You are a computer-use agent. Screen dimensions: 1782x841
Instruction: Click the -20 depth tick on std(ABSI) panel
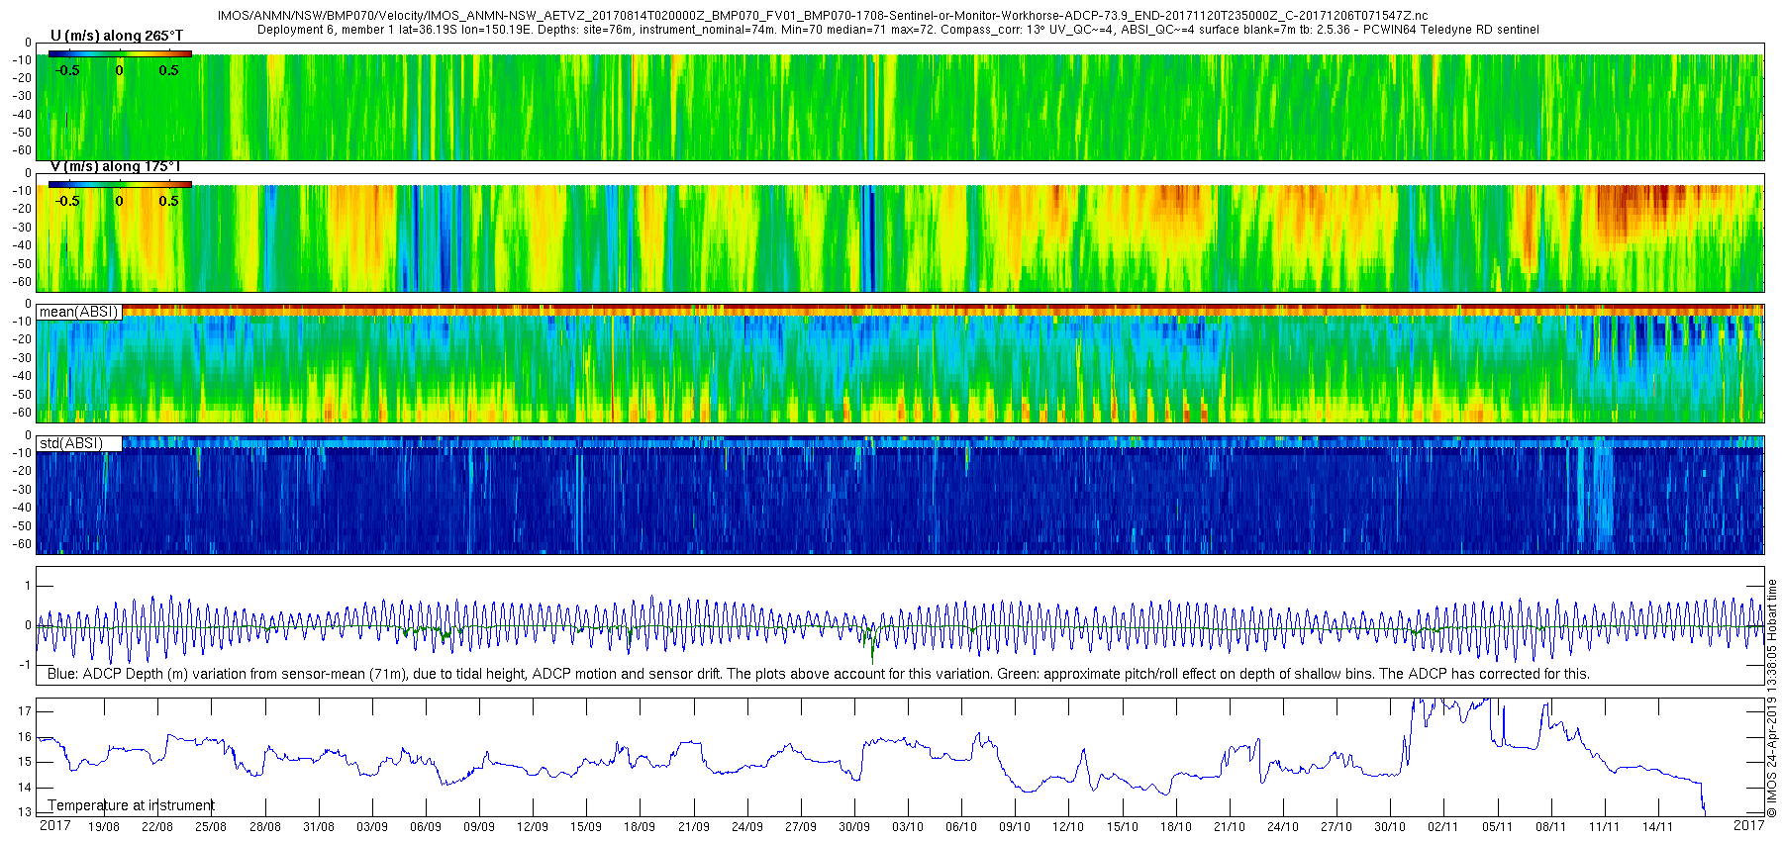tap(22, 471)
